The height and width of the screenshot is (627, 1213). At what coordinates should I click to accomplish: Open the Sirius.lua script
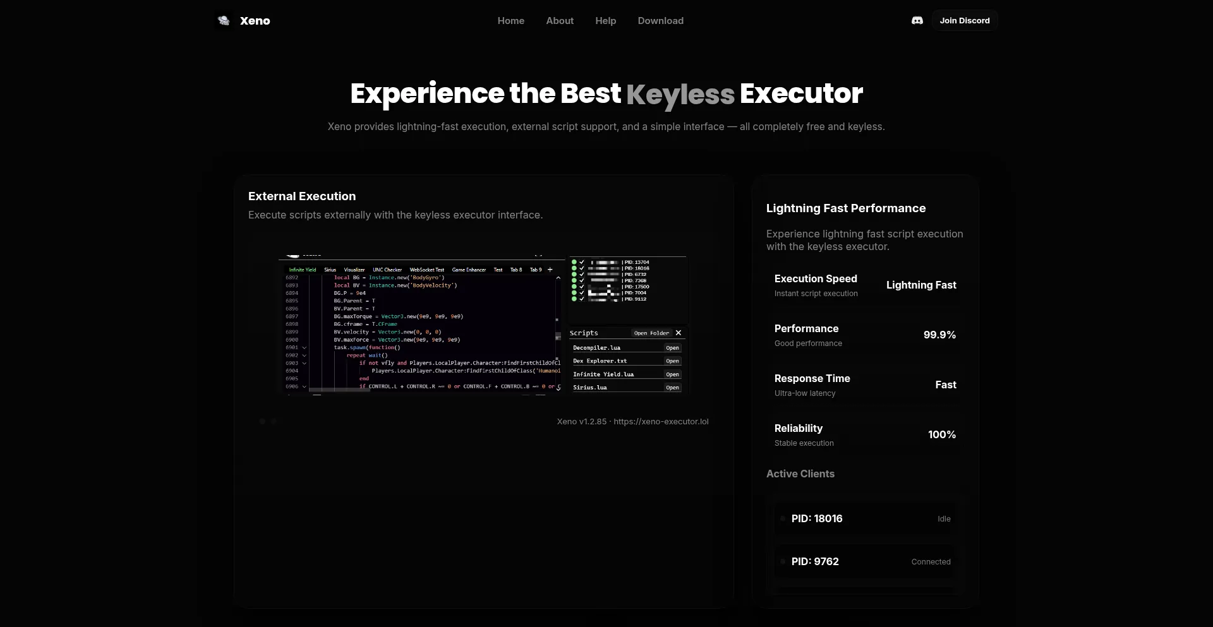pyautogui.click(x=673, y=388)
